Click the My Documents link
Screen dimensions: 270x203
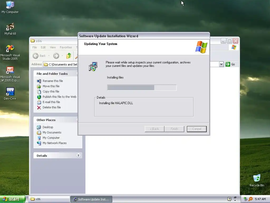coord(52,133)
